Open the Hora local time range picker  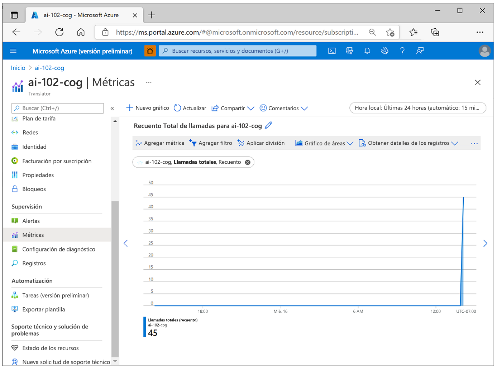[417, 108]
